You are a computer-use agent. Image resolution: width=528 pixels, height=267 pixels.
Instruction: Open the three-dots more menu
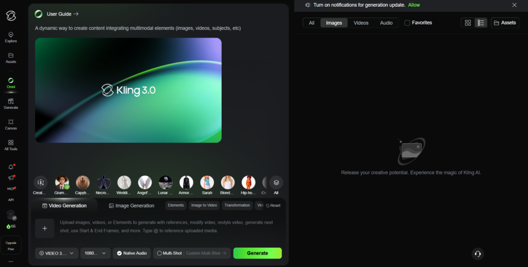pyautogui.click(x=11, y=261)
